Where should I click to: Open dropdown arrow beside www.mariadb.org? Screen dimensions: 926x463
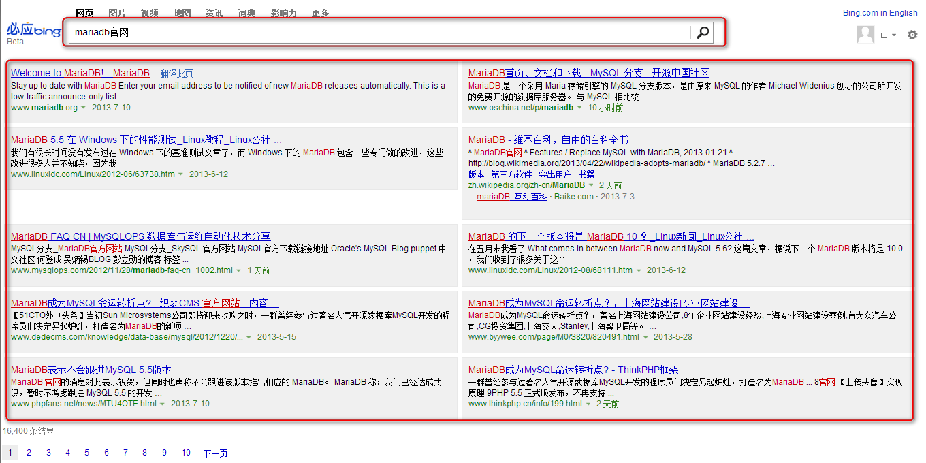coord(84,108)
